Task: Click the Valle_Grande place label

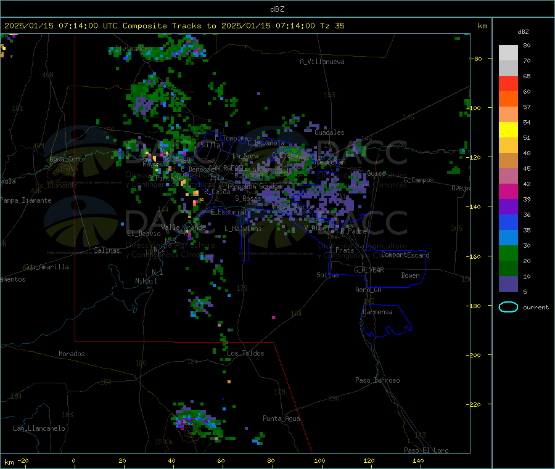Action: point(183,227)
